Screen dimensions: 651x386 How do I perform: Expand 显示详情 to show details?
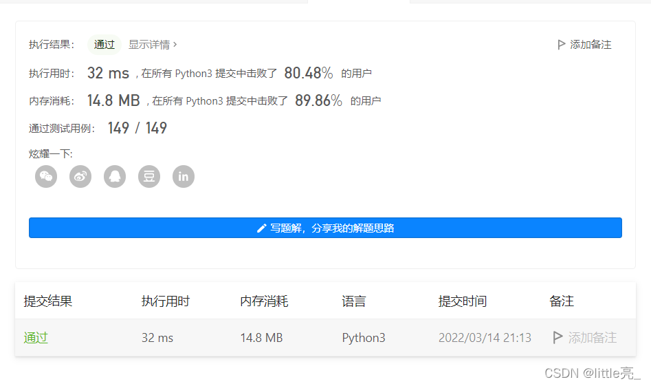click(x=153, y=45)
